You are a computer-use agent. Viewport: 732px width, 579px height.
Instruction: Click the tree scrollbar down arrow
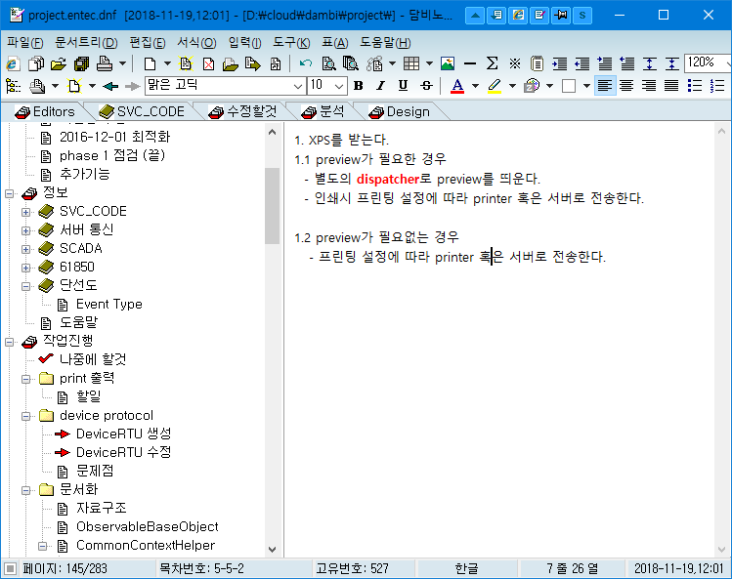pyautogui.click(x=272, y=550)
